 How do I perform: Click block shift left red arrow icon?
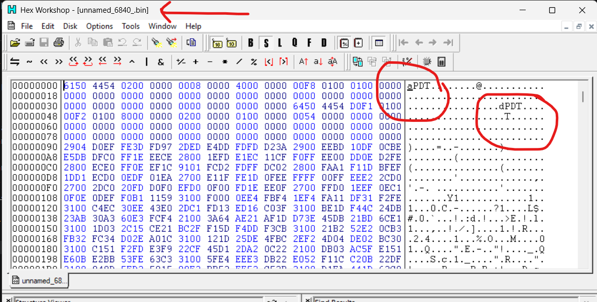click(x=102, y=61)
